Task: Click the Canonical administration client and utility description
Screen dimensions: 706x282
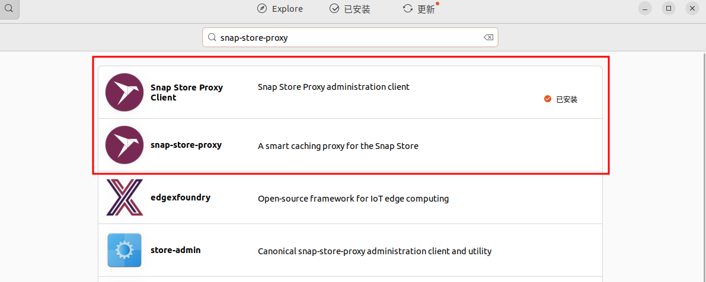Action: coord(375,251)
